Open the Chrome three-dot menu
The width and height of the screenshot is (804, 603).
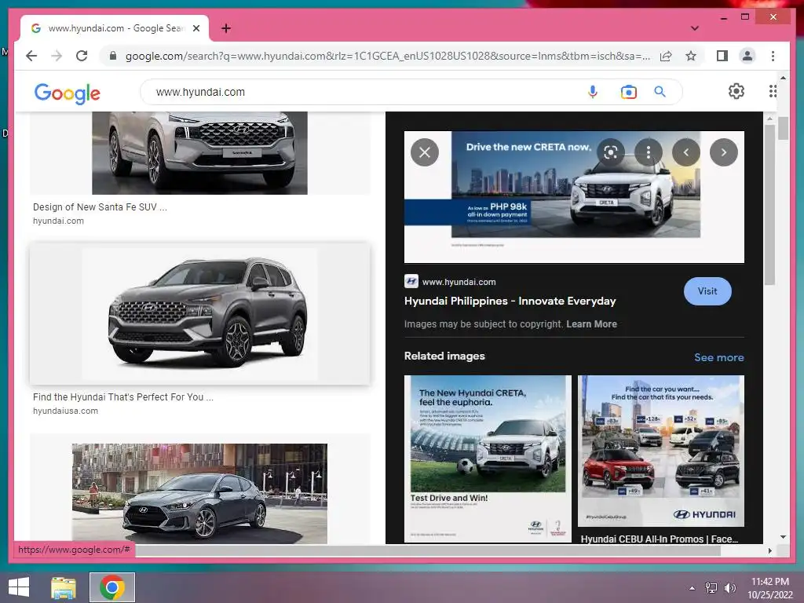[773, 56]
